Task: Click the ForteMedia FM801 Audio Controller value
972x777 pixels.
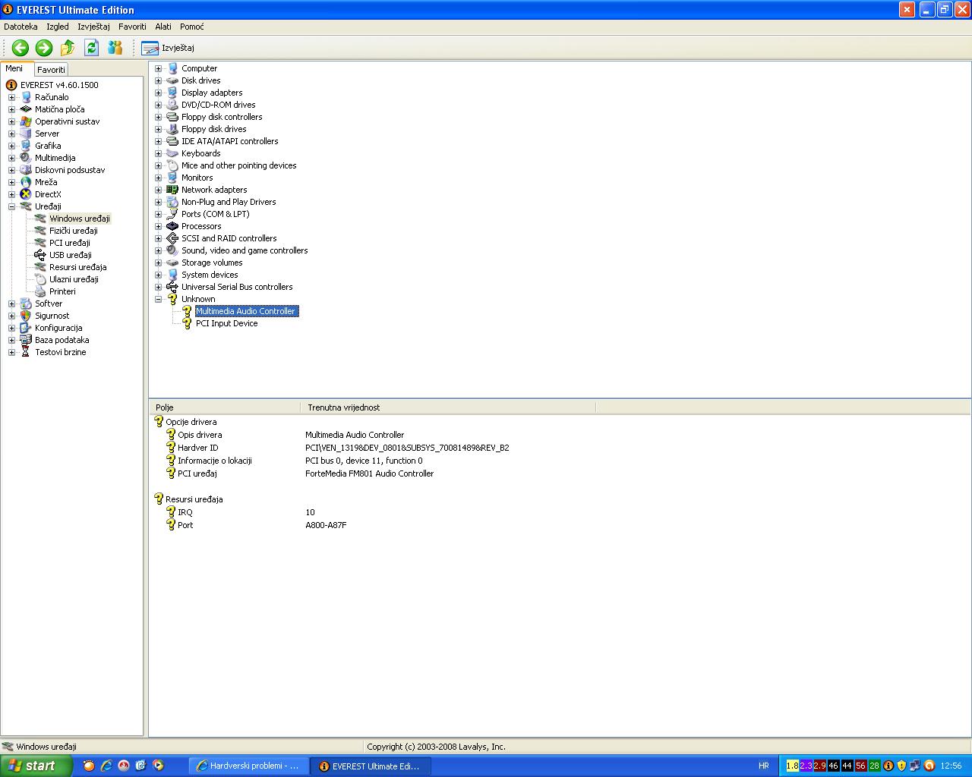Action: click(x=370, y=473)
